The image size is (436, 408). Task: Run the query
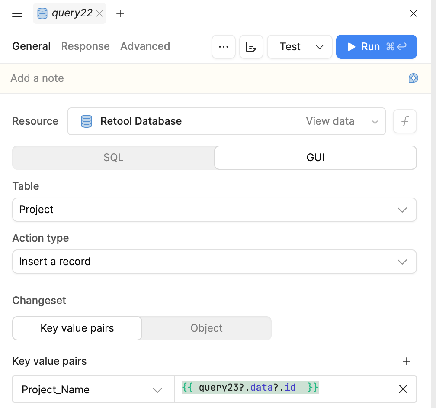[x=376, y=47]
